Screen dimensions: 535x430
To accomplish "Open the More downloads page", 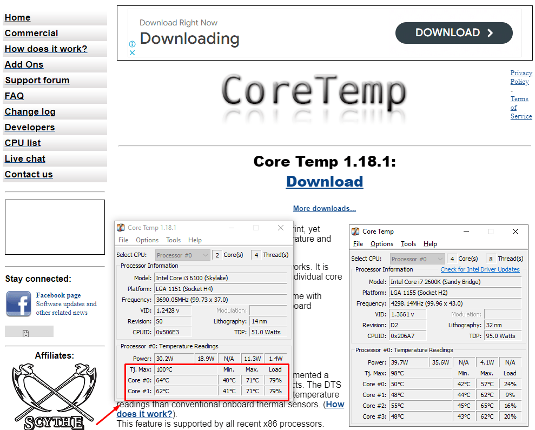I will click(x=324, y=208).
